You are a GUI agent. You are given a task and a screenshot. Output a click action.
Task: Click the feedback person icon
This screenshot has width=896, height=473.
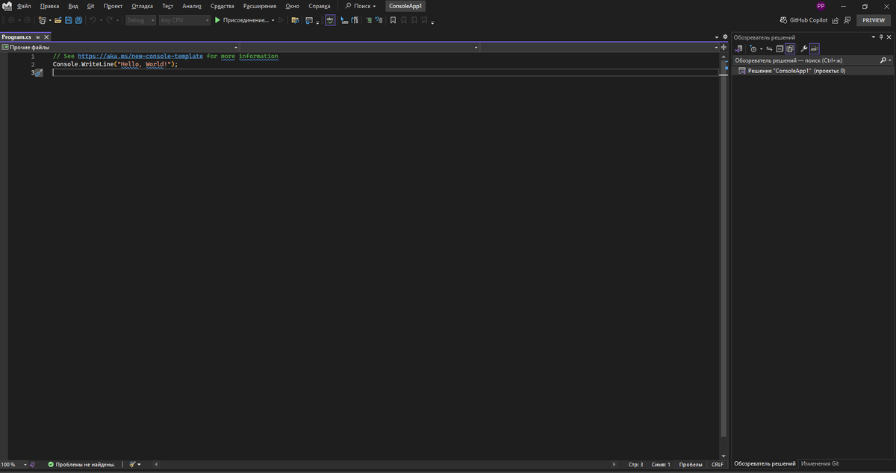tap(847, 20)
